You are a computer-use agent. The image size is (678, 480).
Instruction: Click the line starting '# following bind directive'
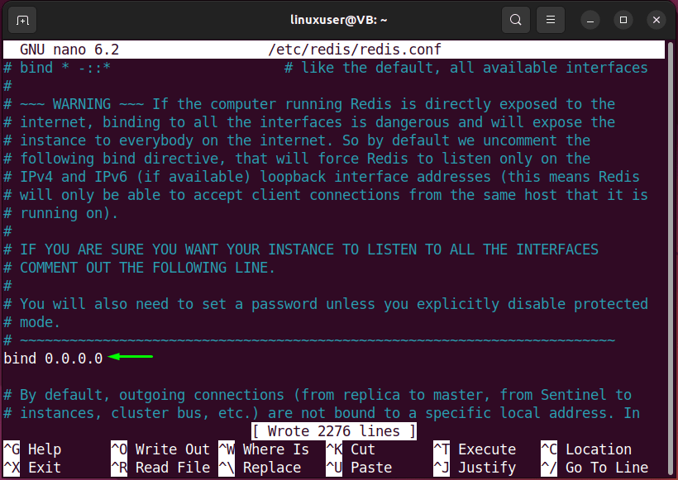click(297, 159)
